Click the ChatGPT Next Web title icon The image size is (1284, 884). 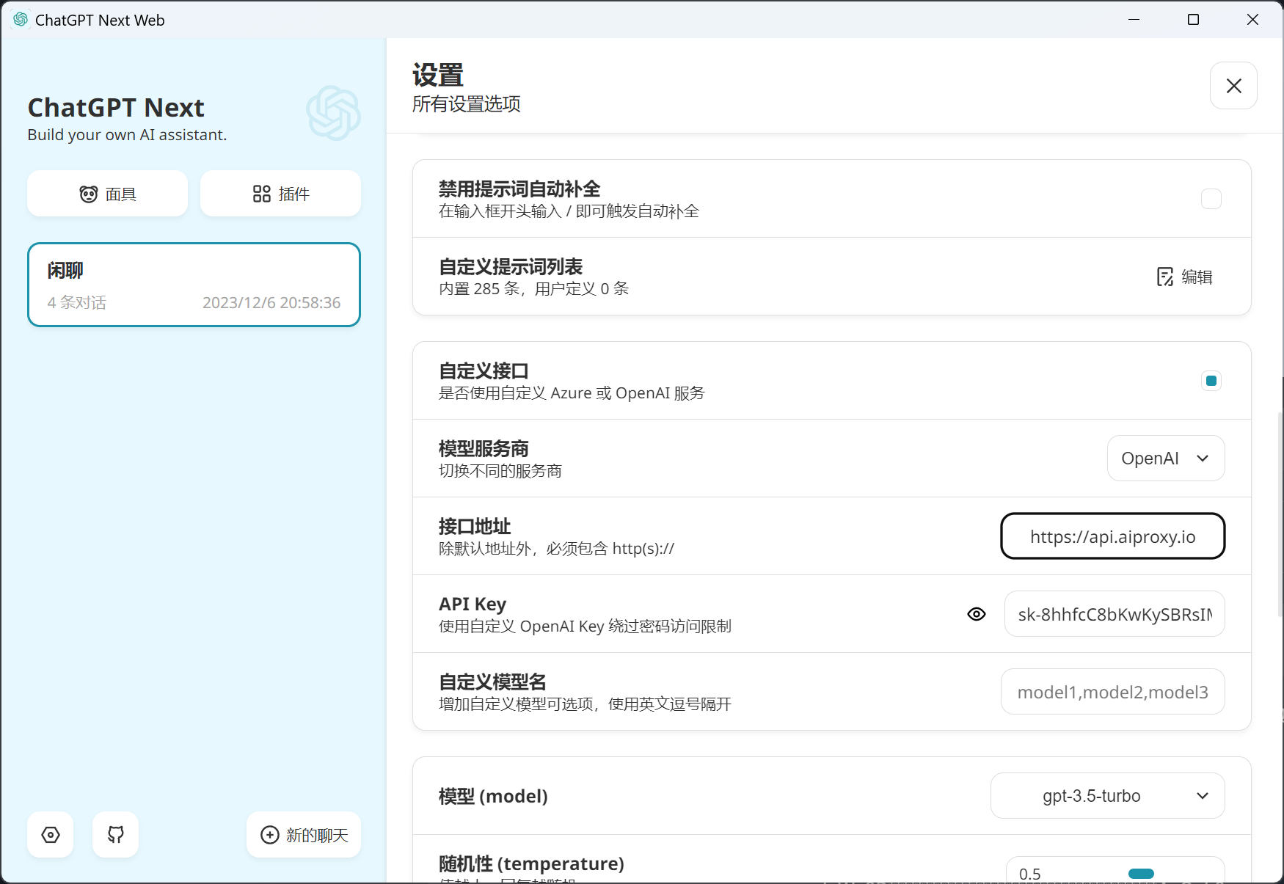21,20
